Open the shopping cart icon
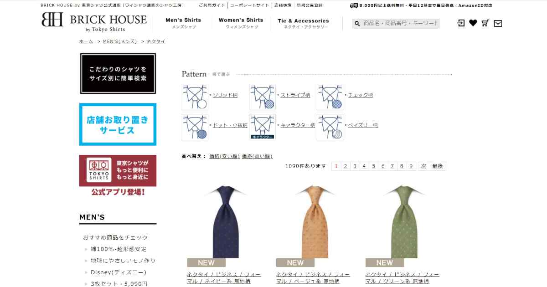The height and width of the screenshot is (287, 547). pos(485,23)
